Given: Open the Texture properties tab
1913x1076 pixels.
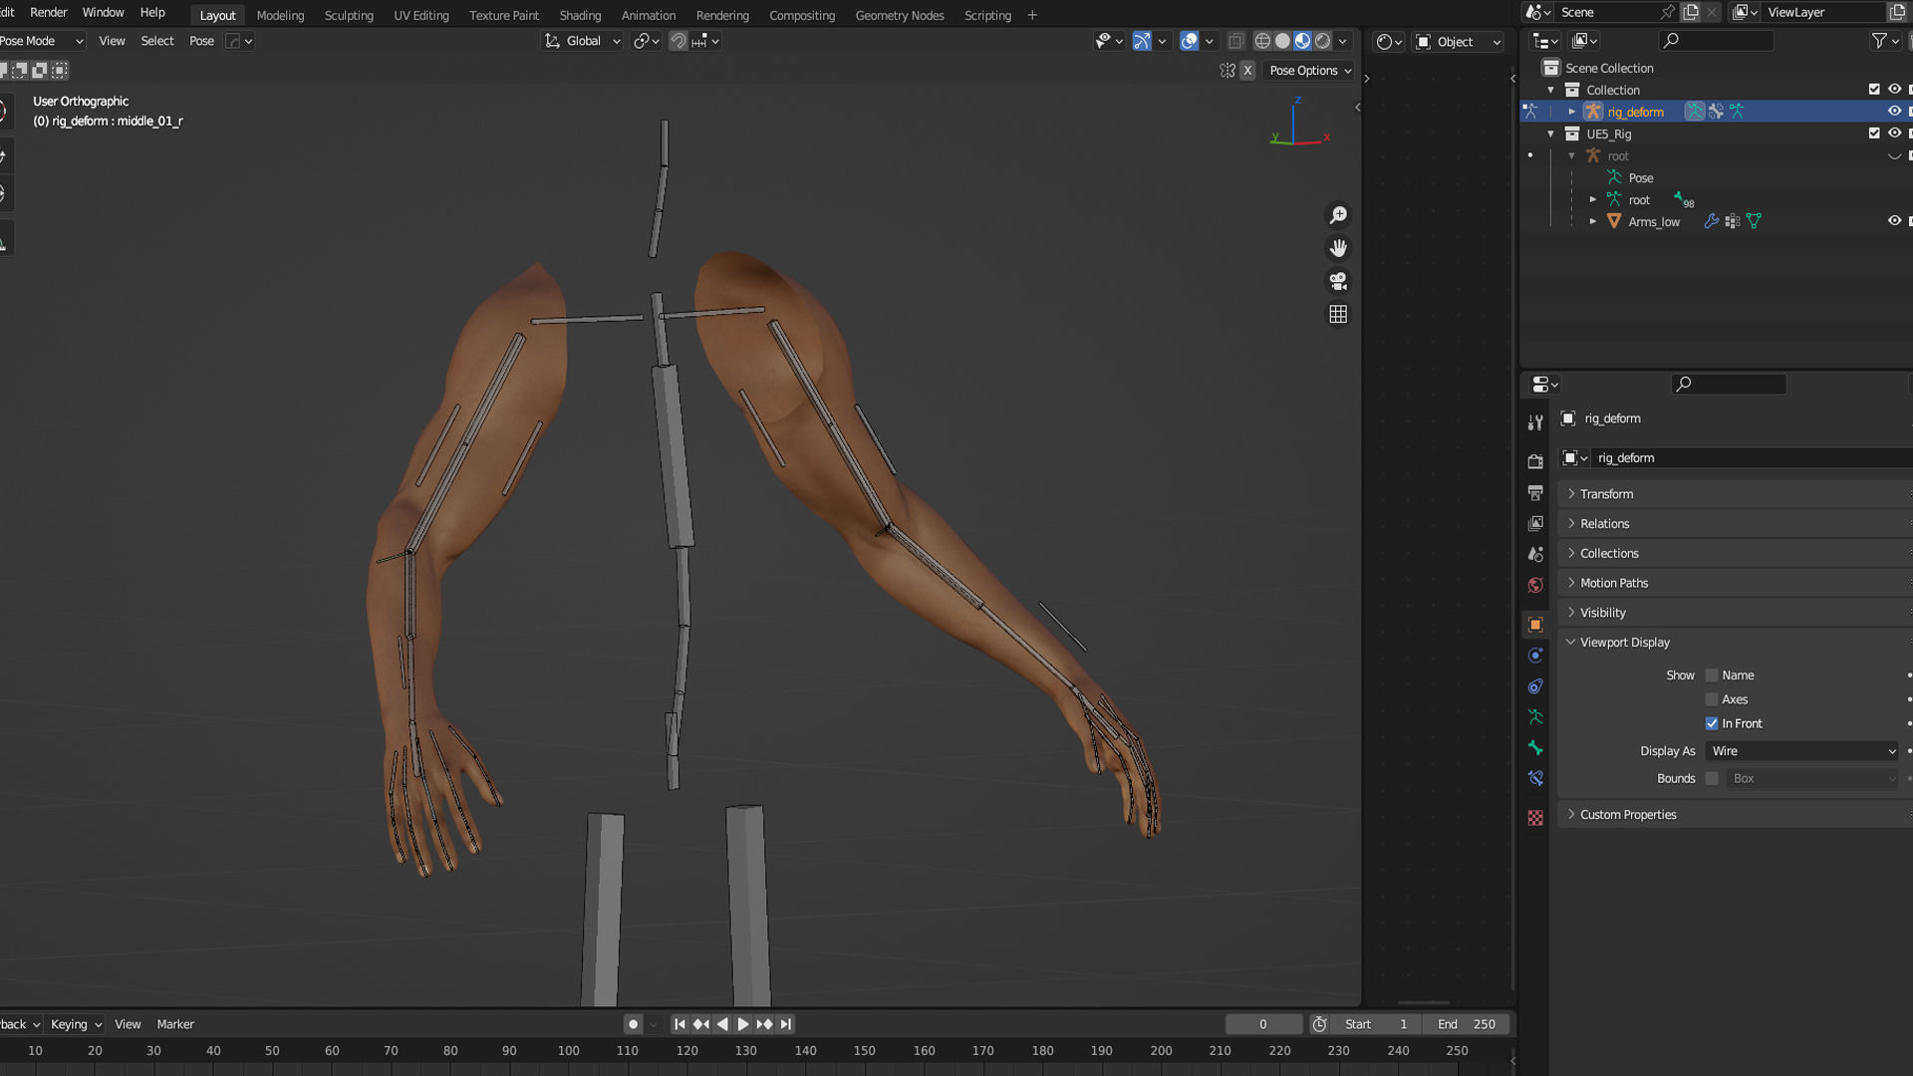Looking at the screenshot, I should click(1535, 818).
